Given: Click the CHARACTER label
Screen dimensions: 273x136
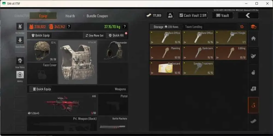Looking at the screenshot, I should coord(22,16).
